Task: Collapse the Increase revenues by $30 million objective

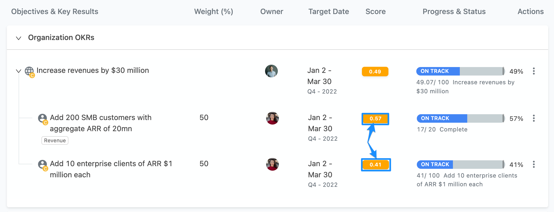Action: [x=19, y=71]
